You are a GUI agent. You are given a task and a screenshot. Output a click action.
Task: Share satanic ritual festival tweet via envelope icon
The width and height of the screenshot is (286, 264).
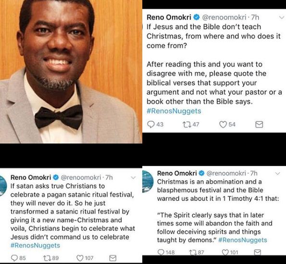(112, 258)
